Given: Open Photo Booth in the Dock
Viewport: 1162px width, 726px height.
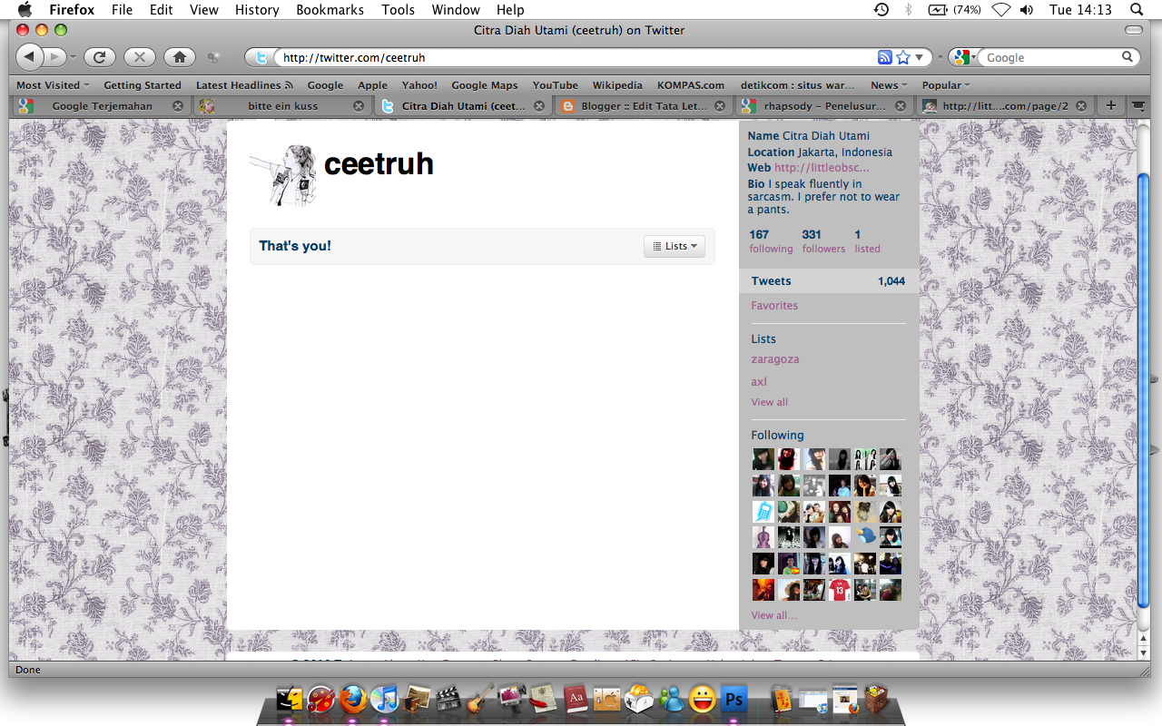Looking at the screenshot, I should point(512,700).
